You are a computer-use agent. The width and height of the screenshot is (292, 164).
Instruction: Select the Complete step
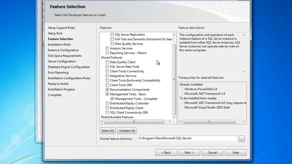[x=55, y=95]
